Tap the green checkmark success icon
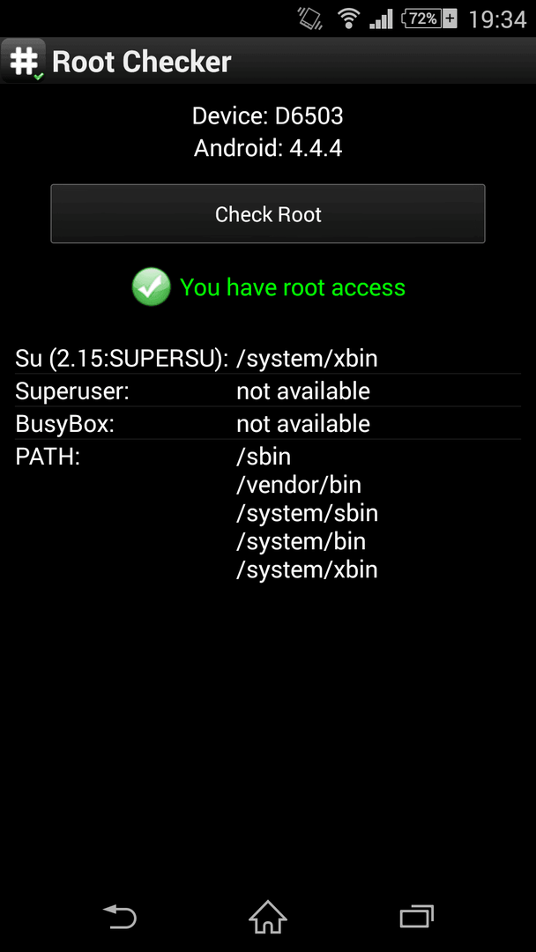The height and width of the screenshot is (952, 536). click(151, 286)
